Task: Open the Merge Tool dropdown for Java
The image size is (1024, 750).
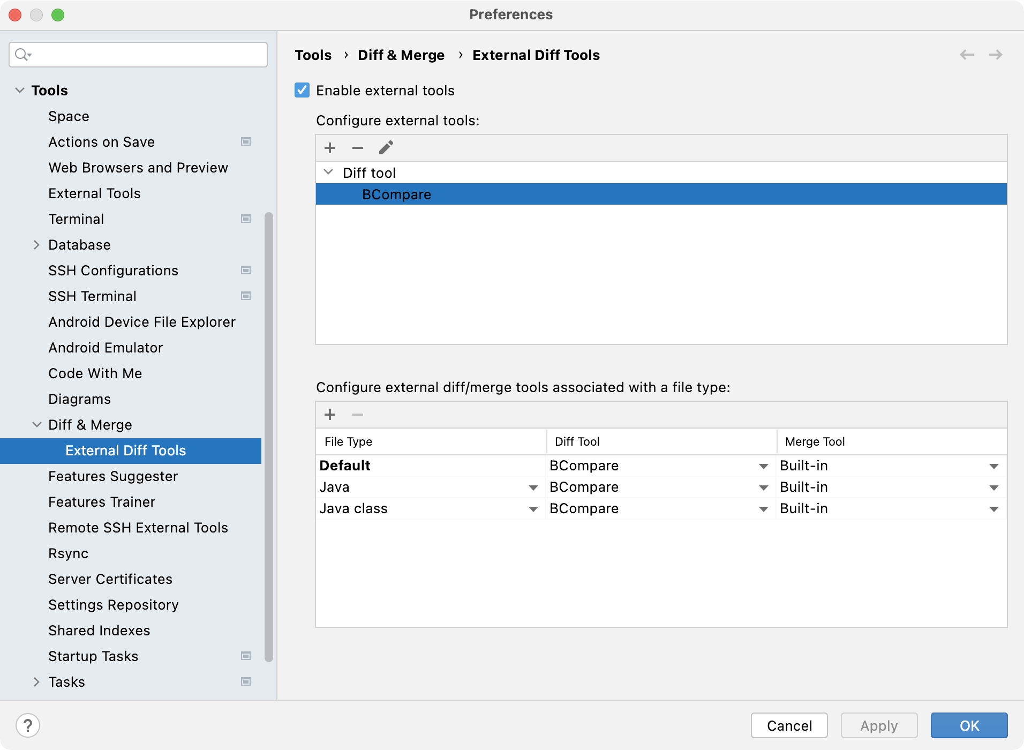Action: (995, 487)
